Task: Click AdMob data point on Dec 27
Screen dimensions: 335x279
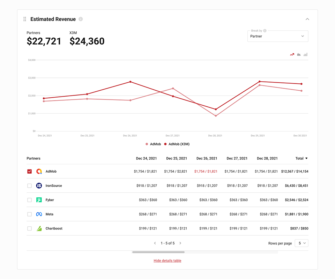Action: [x=173, y=88]
